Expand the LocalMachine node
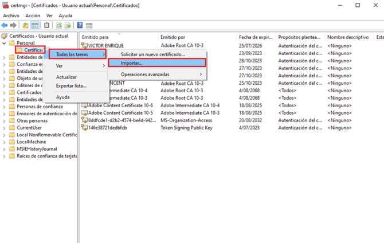384x243 pixels. [x=4, y=142]
